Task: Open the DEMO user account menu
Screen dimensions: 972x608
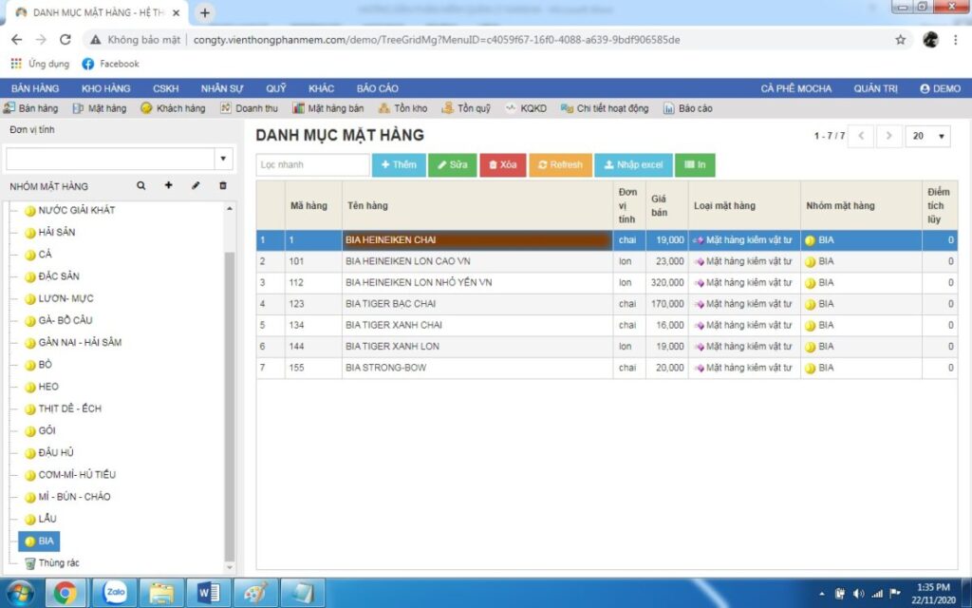Action: 941,88
